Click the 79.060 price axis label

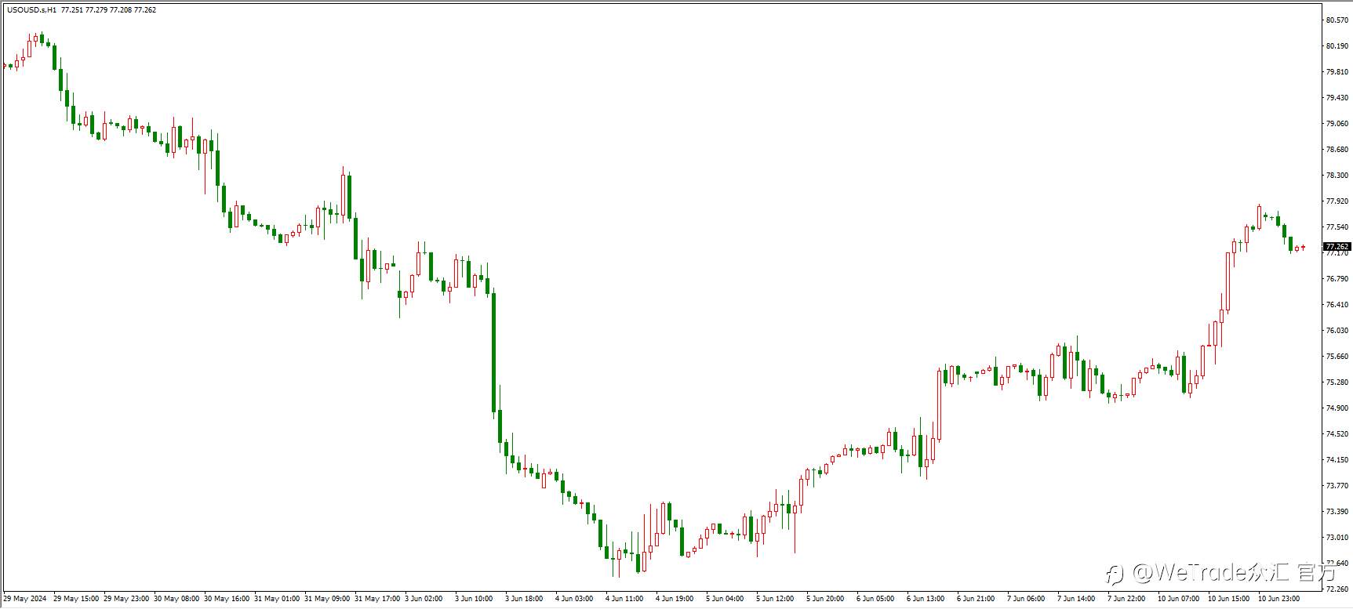(x=1337, y=124)
